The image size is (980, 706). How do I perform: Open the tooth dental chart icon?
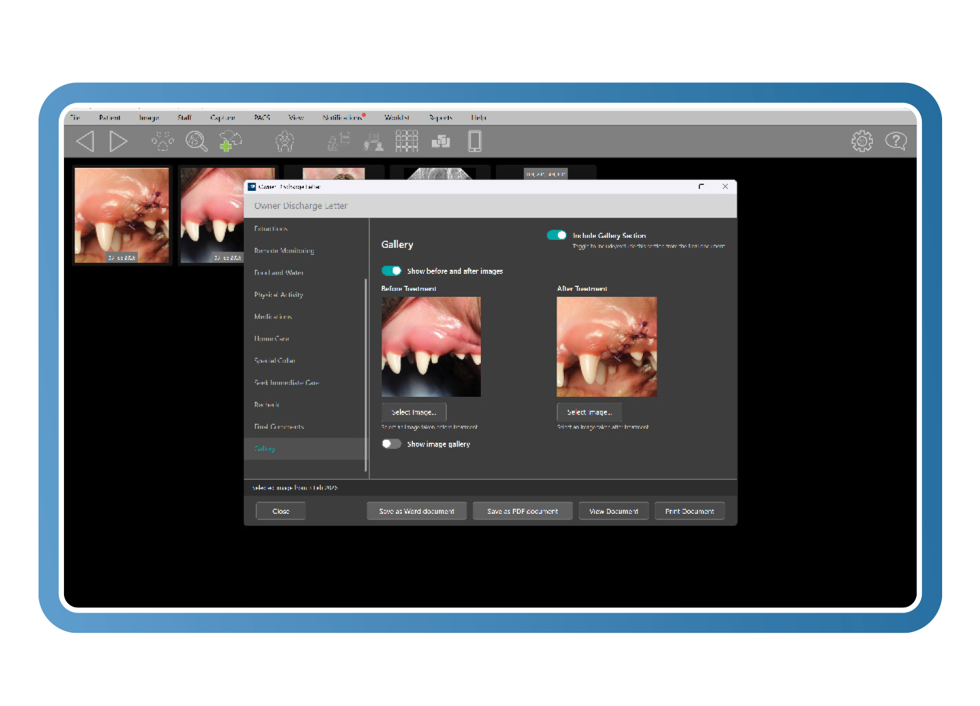tap(285, 141)
